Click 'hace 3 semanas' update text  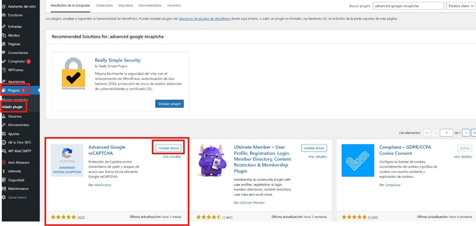coord(316,217)
